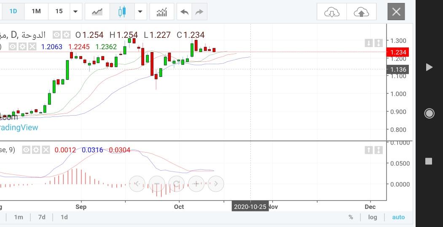The image size is (443, 227).
Task: Open gear settings beside the الدوحة symbol
Action: [x=67, y=35]
